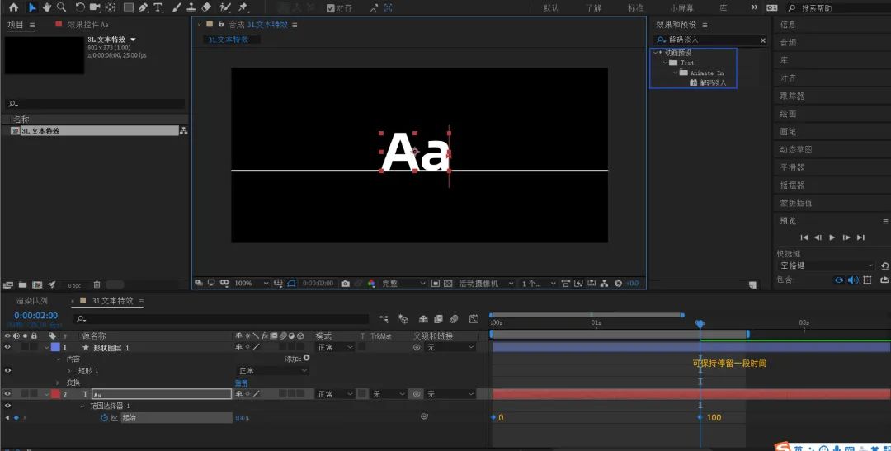Expand the 矩形 1 group
Screen dimensions: 891x451
(x=69, y=370)
